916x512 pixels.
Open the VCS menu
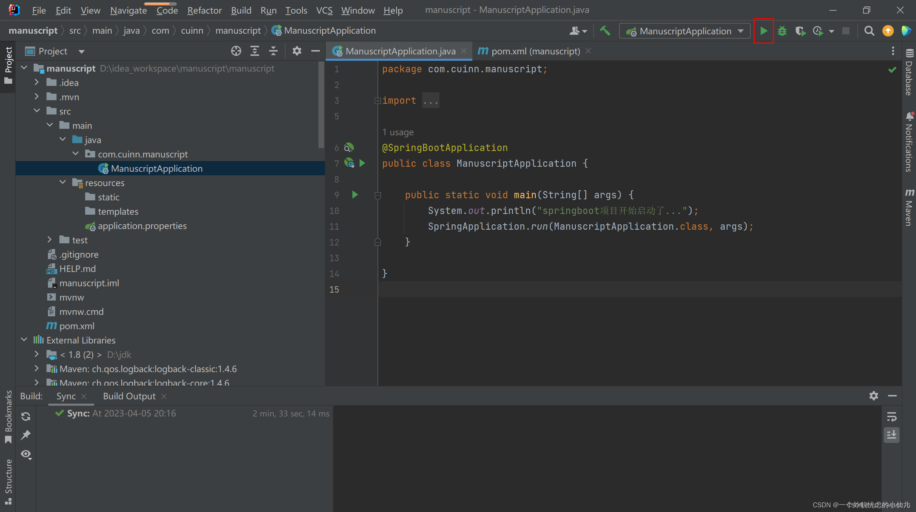click(x=324, y=10)
